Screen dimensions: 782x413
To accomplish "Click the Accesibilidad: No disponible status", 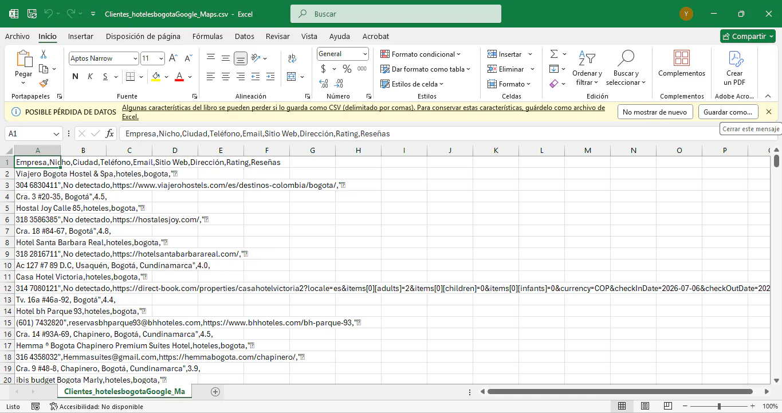I will tap(97, 407).
